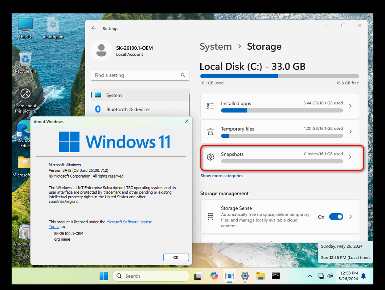The height and width of the screenshot is (290, 385).
Task: Select Bluetooth & devices in sidebar
Action: click(x=140, y=109)
